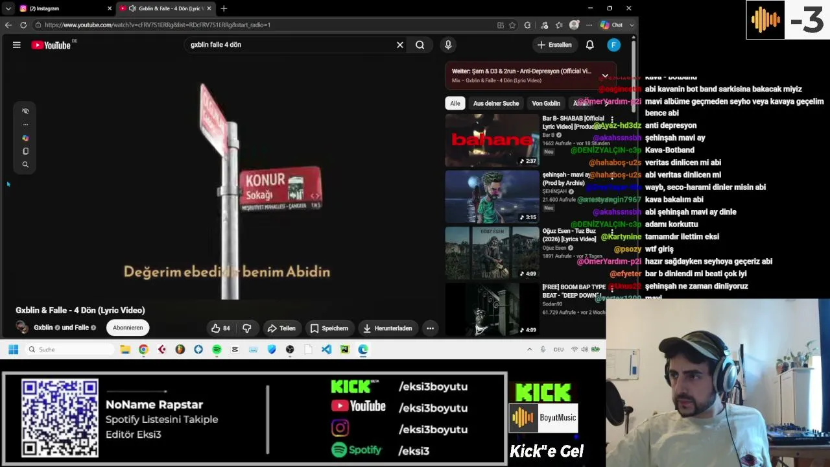Image resolution: width=830 pixels, height=467 pixels.
Task: Open the şehinşah mavi ay video thumbnail
Action: coord(492,197)
